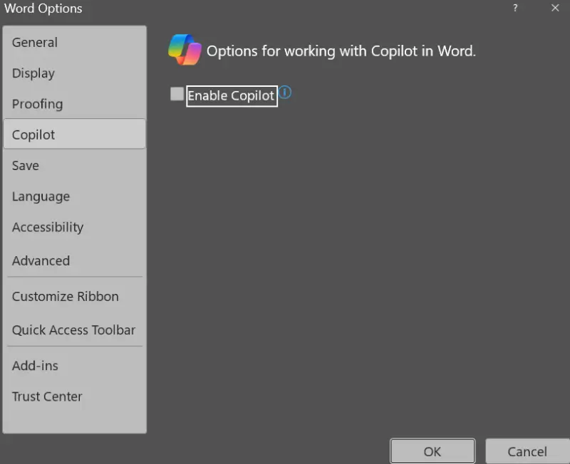Open the Trust Center category
This screenshot has height=464, width=570.
(x=47, y=397)
